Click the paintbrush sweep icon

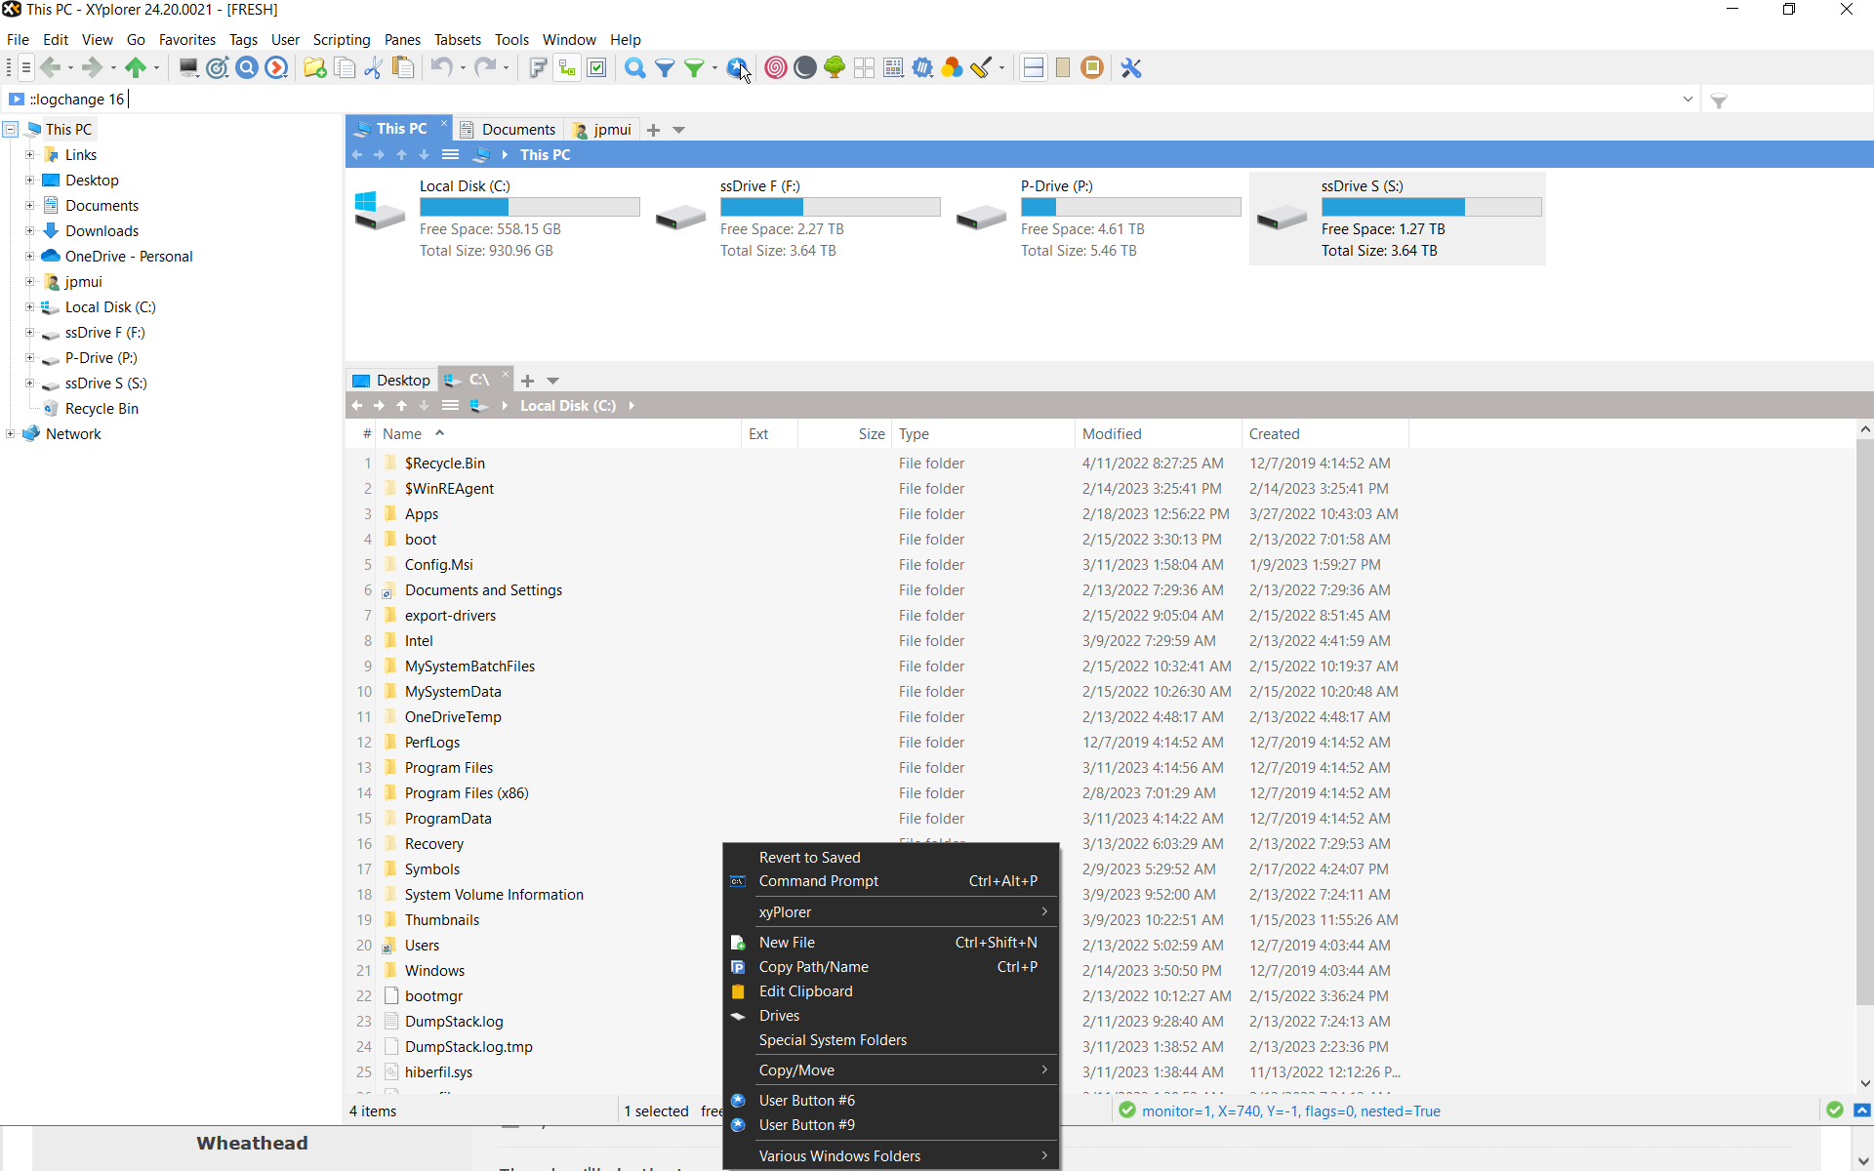click(982, 67)
